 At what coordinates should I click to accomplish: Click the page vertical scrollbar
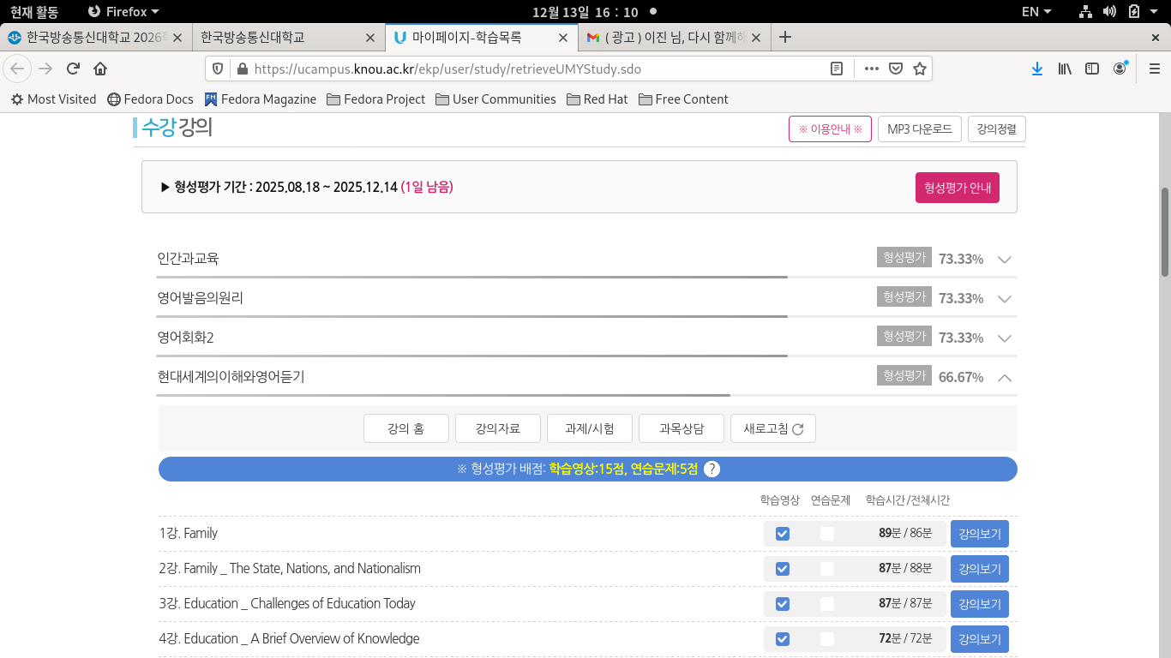(x=1164, y=231)
